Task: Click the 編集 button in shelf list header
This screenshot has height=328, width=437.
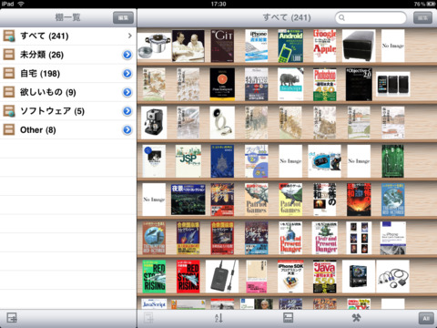Action: click(x=123, y=17)
